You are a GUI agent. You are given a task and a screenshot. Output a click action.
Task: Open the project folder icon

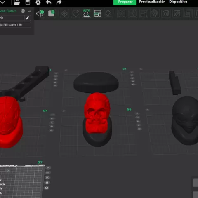[17, 2]
